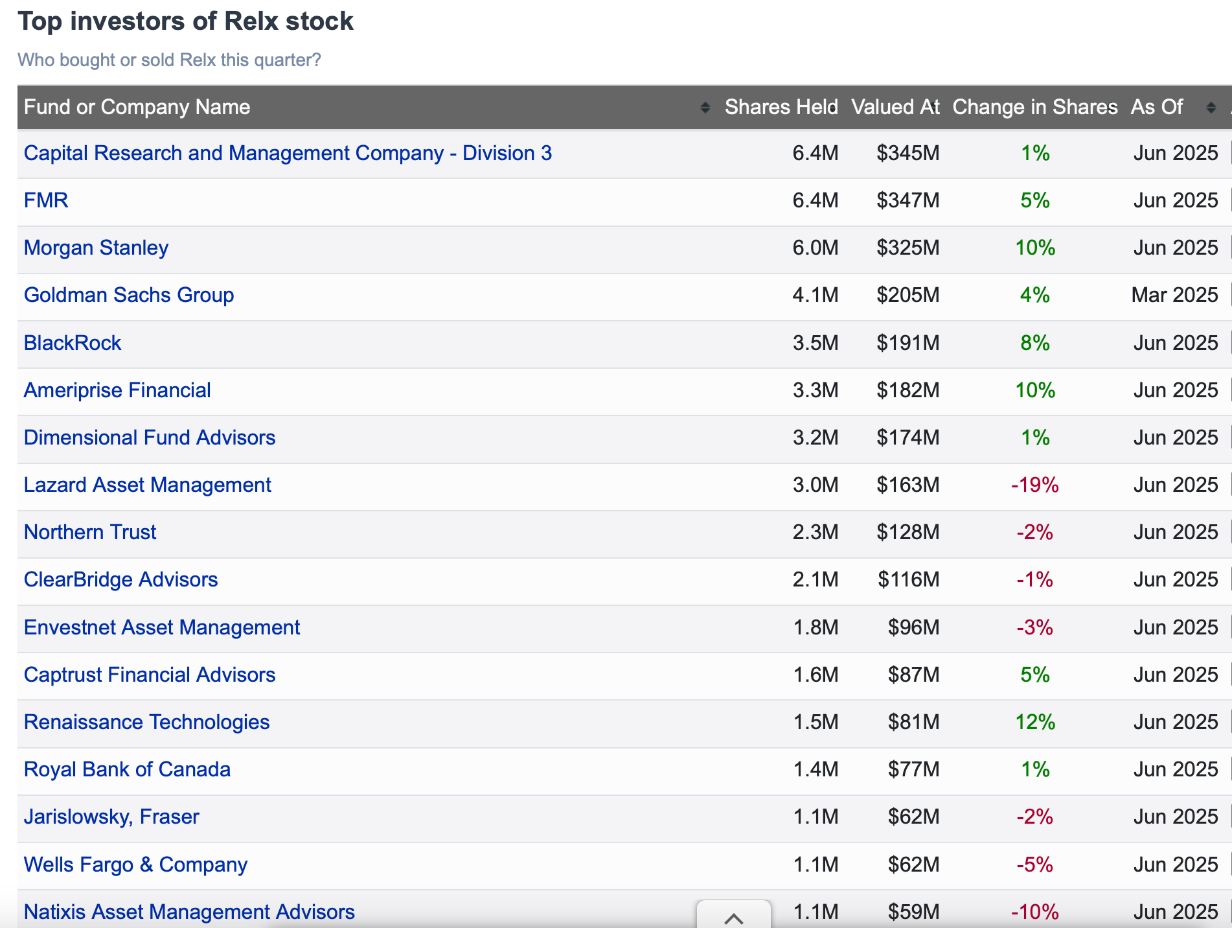The height and width of the screenshot is (928, 1232).
Task: Open Goldman Sachs Group link
Action: click(x=129, y=295)
